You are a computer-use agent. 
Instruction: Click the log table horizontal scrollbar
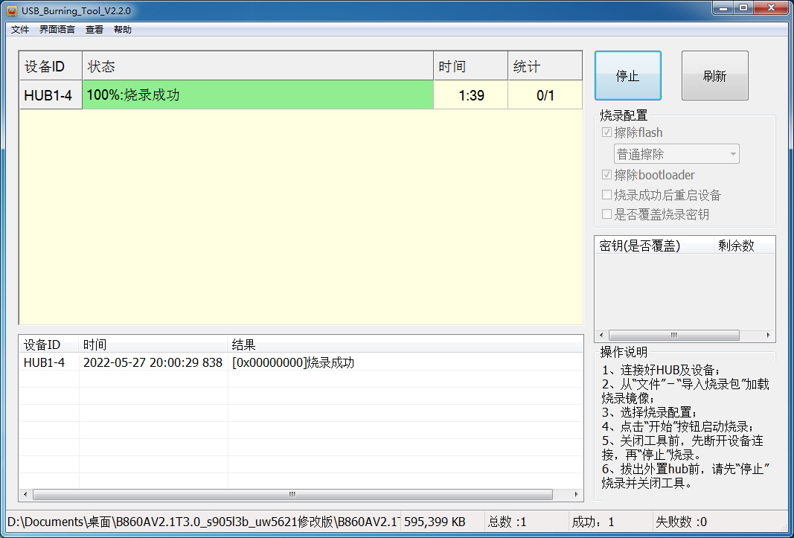[x=292, y=494]
